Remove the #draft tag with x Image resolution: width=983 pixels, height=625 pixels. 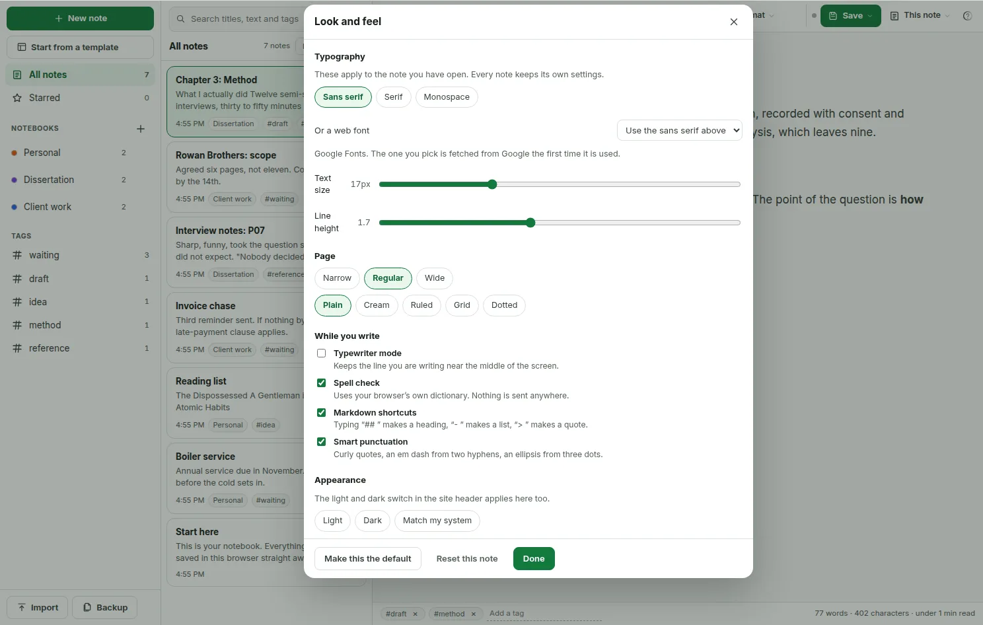[x=416, y=614]
